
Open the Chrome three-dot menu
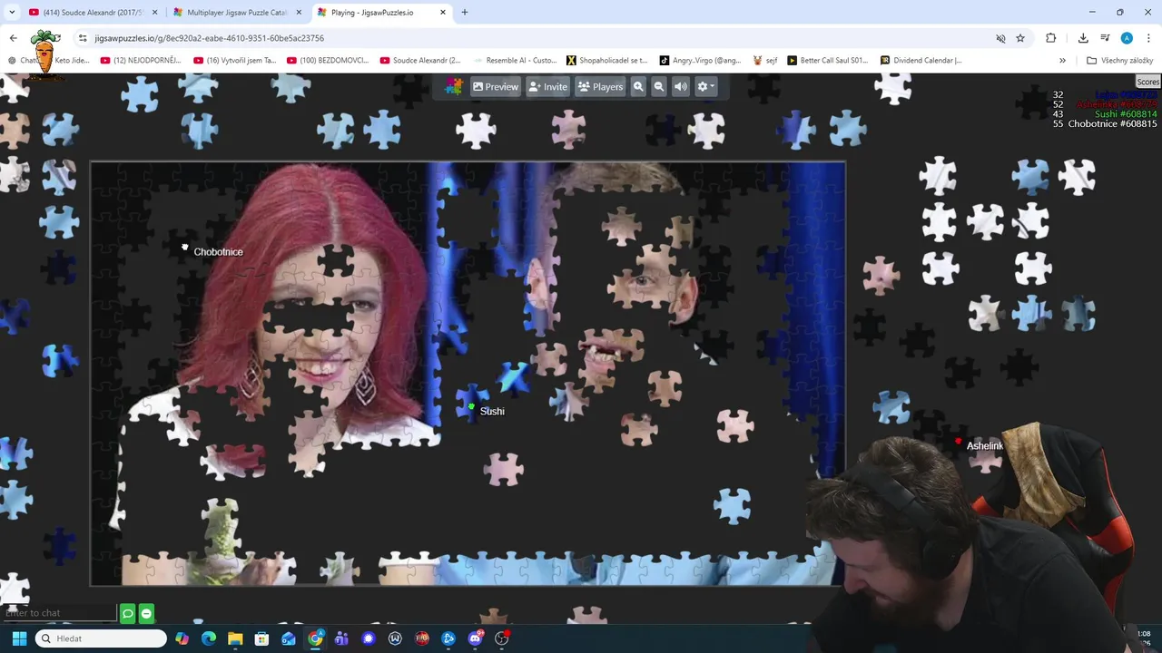(1148, 38)
